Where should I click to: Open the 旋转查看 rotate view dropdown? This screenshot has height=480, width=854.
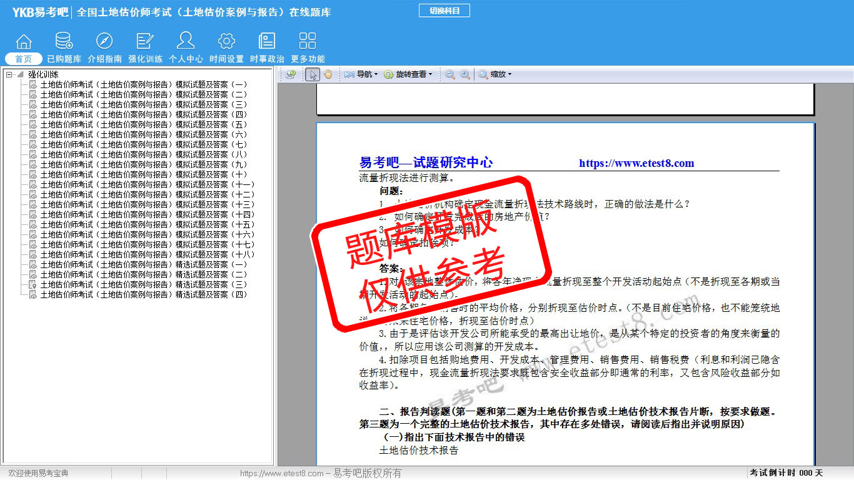(x=408, y=74)
